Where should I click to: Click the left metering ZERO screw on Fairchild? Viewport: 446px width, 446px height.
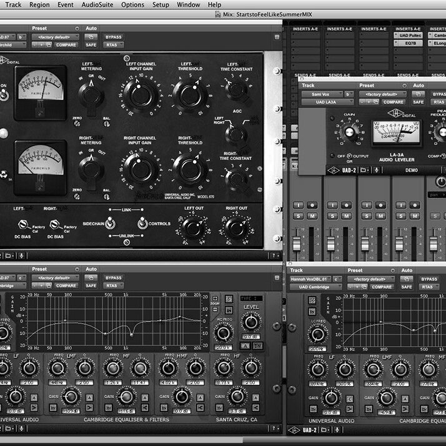pos(76,124)
